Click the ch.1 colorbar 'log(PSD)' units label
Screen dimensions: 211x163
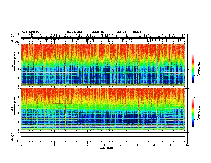click(x=200, y=70)
